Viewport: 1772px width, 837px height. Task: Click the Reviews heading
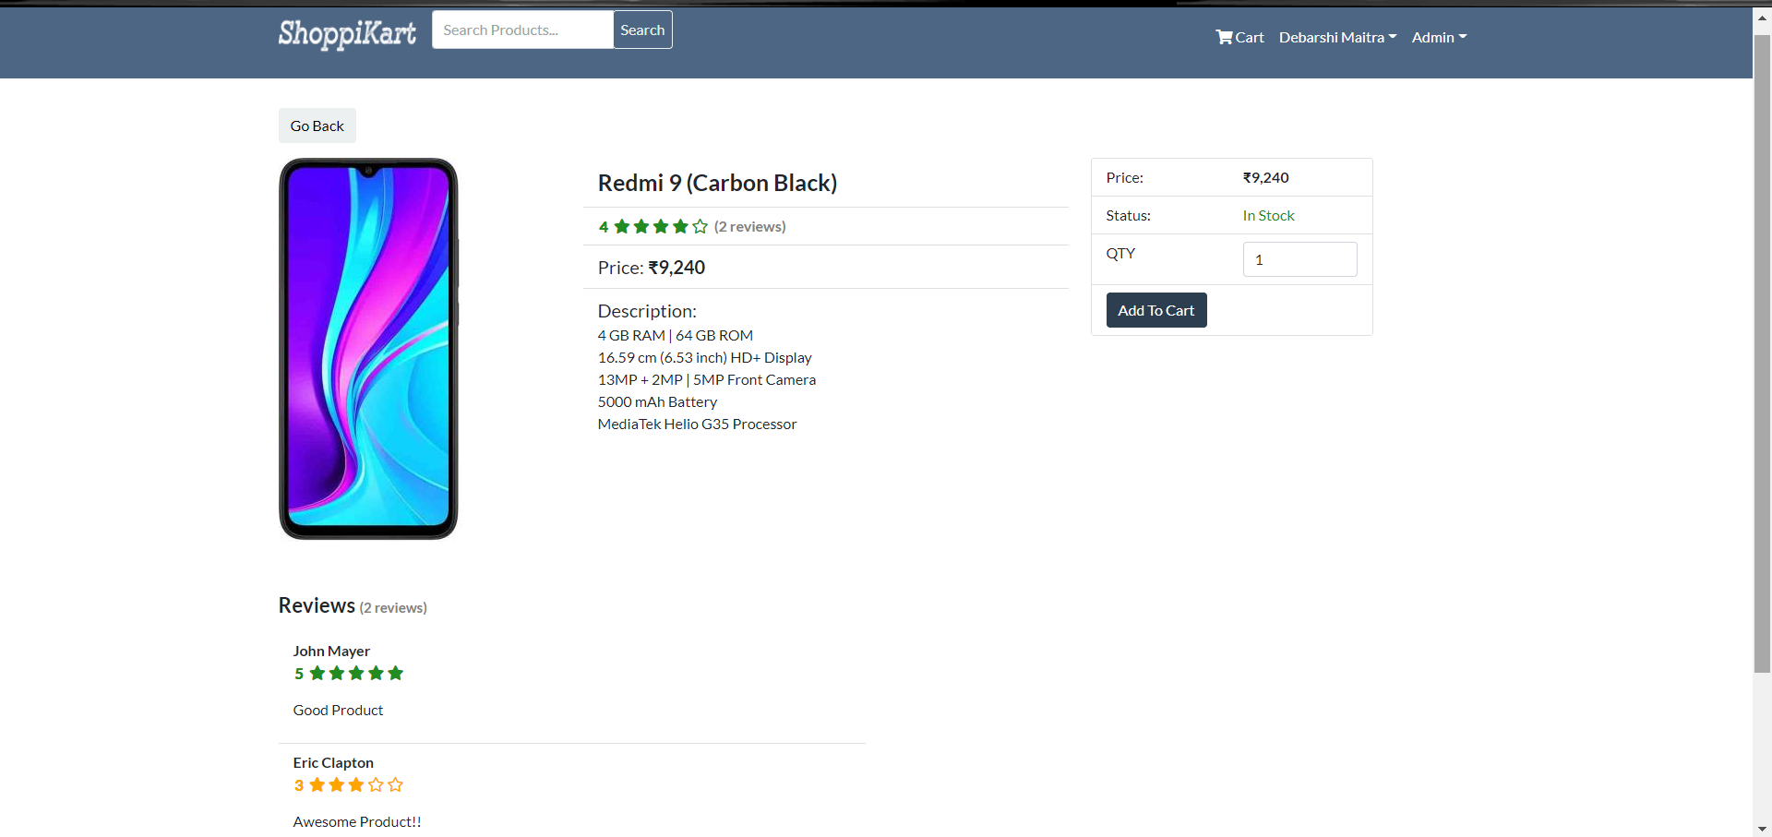click(317, 605)
